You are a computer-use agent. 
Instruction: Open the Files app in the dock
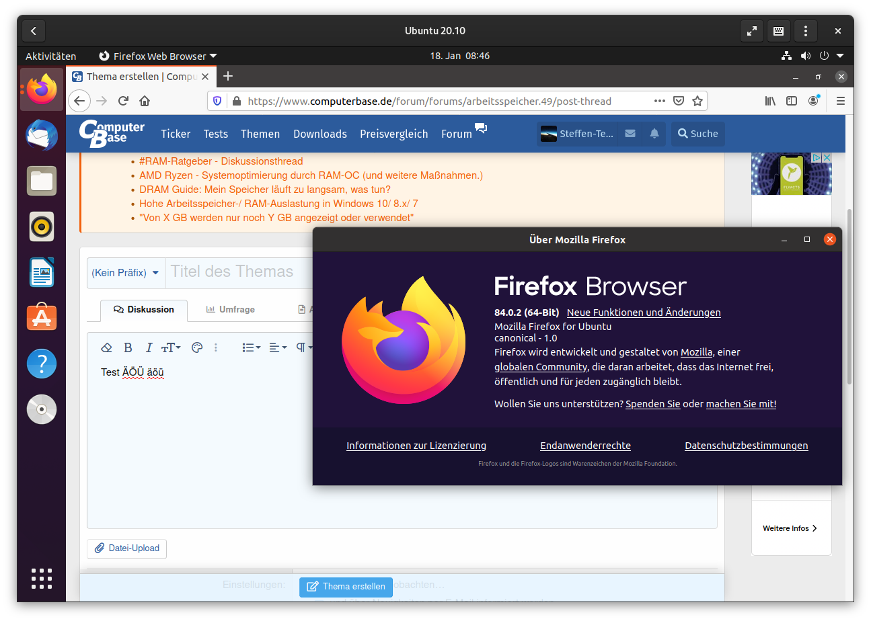pos(42,181)
